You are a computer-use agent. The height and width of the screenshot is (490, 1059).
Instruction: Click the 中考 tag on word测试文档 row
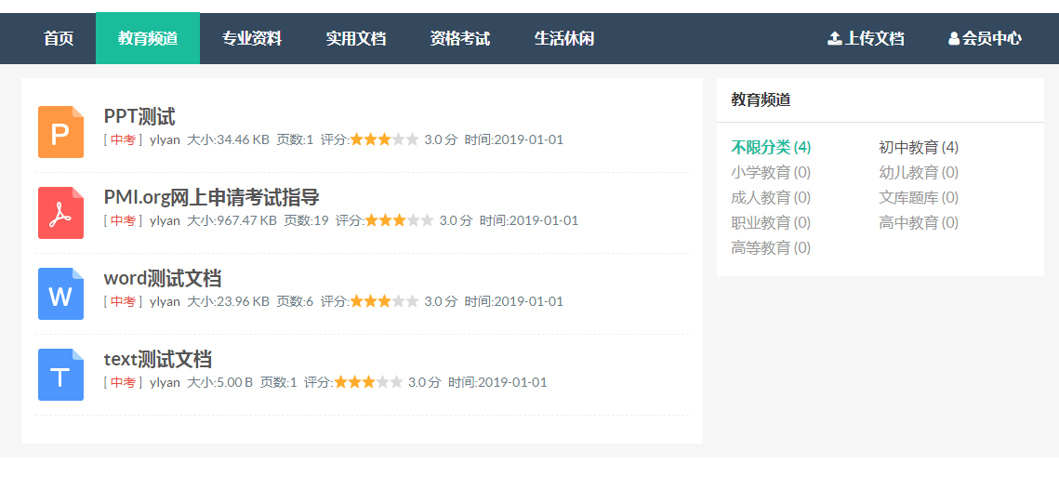point(123,301)
